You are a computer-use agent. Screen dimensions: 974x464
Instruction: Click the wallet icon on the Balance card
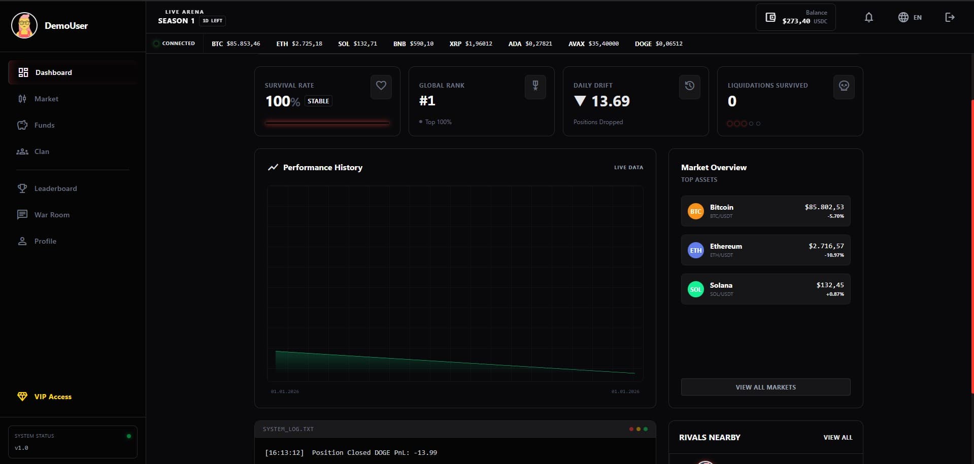(x=770, y=17)
